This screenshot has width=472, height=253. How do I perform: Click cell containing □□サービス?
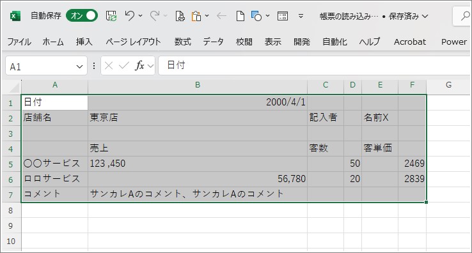coord(54,179)
